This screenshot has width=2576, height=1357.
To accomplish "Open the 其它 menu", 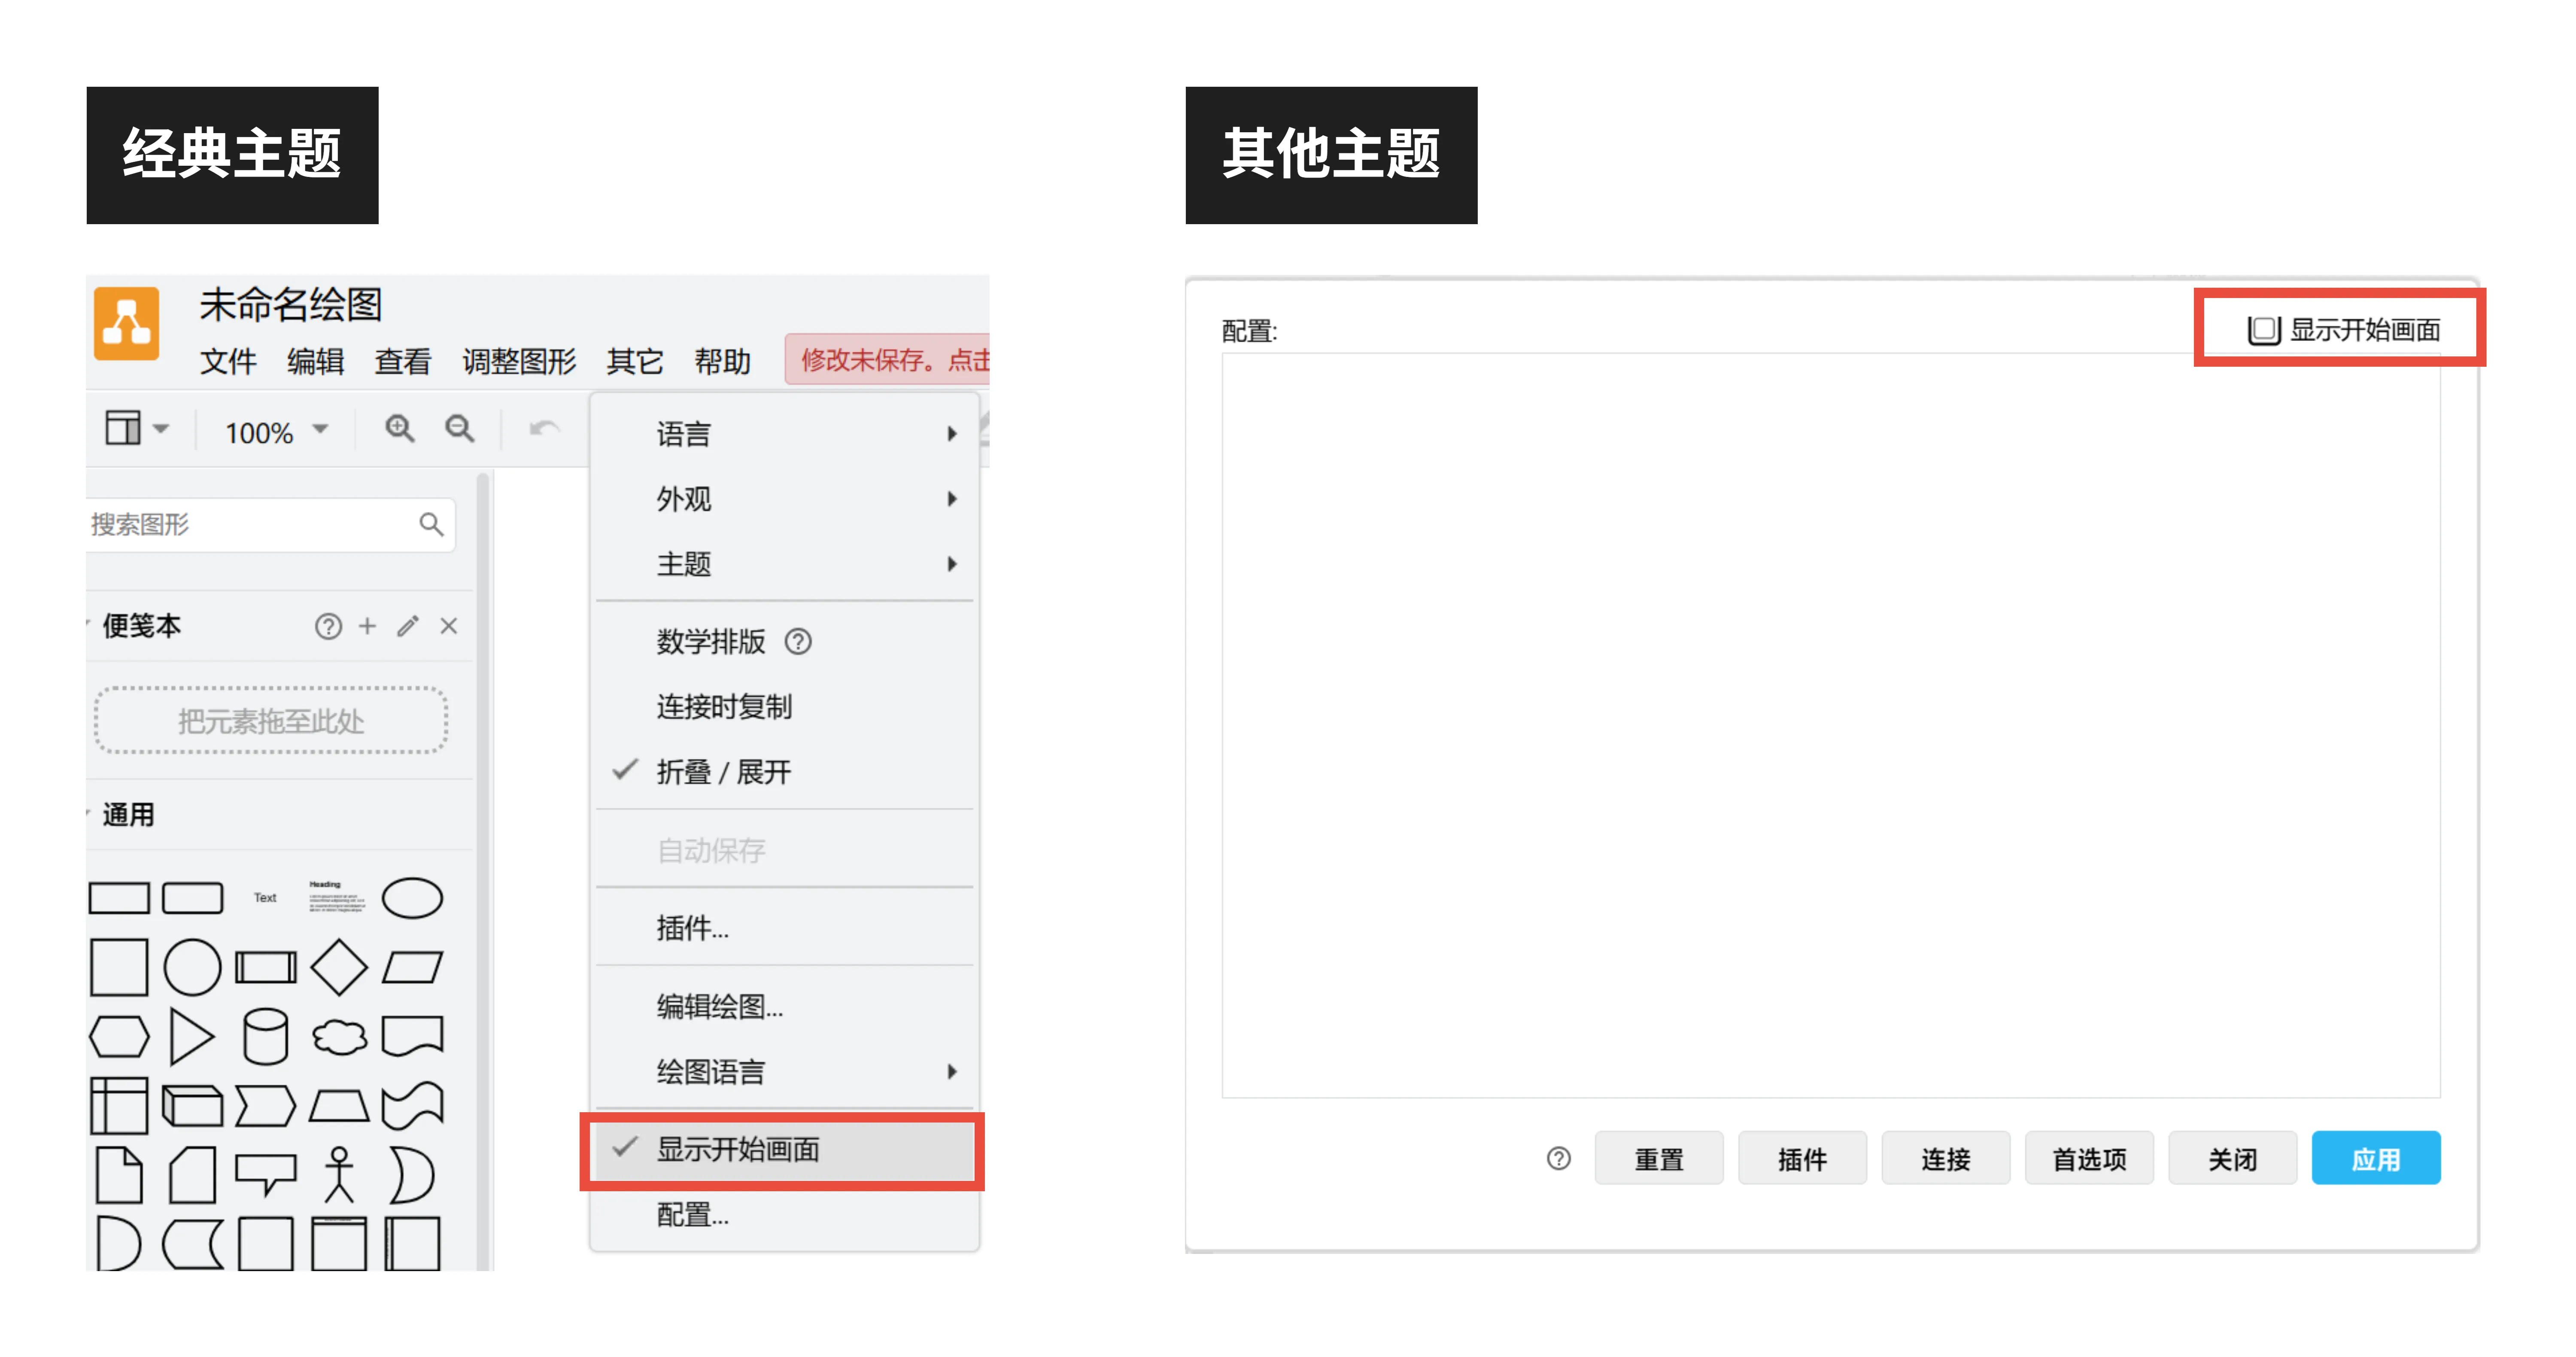I will (x=635, y=361).
